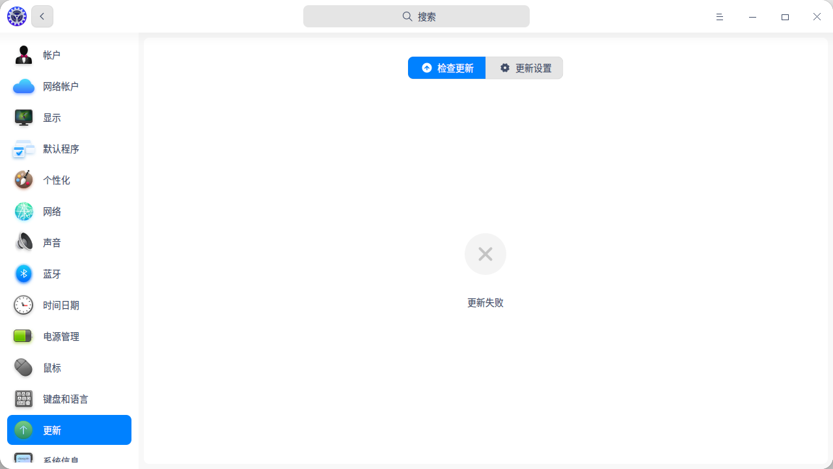This screenshot has width=833, height=469.
Task: Open the hamburger main menu
Action: 720,17
